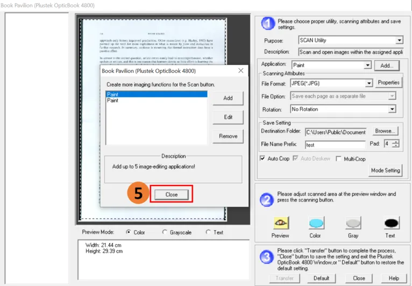Click the Height 29.39 cm text
Image resolution: width=412 pixels, height=286 pixels.
tap(104, 251)
